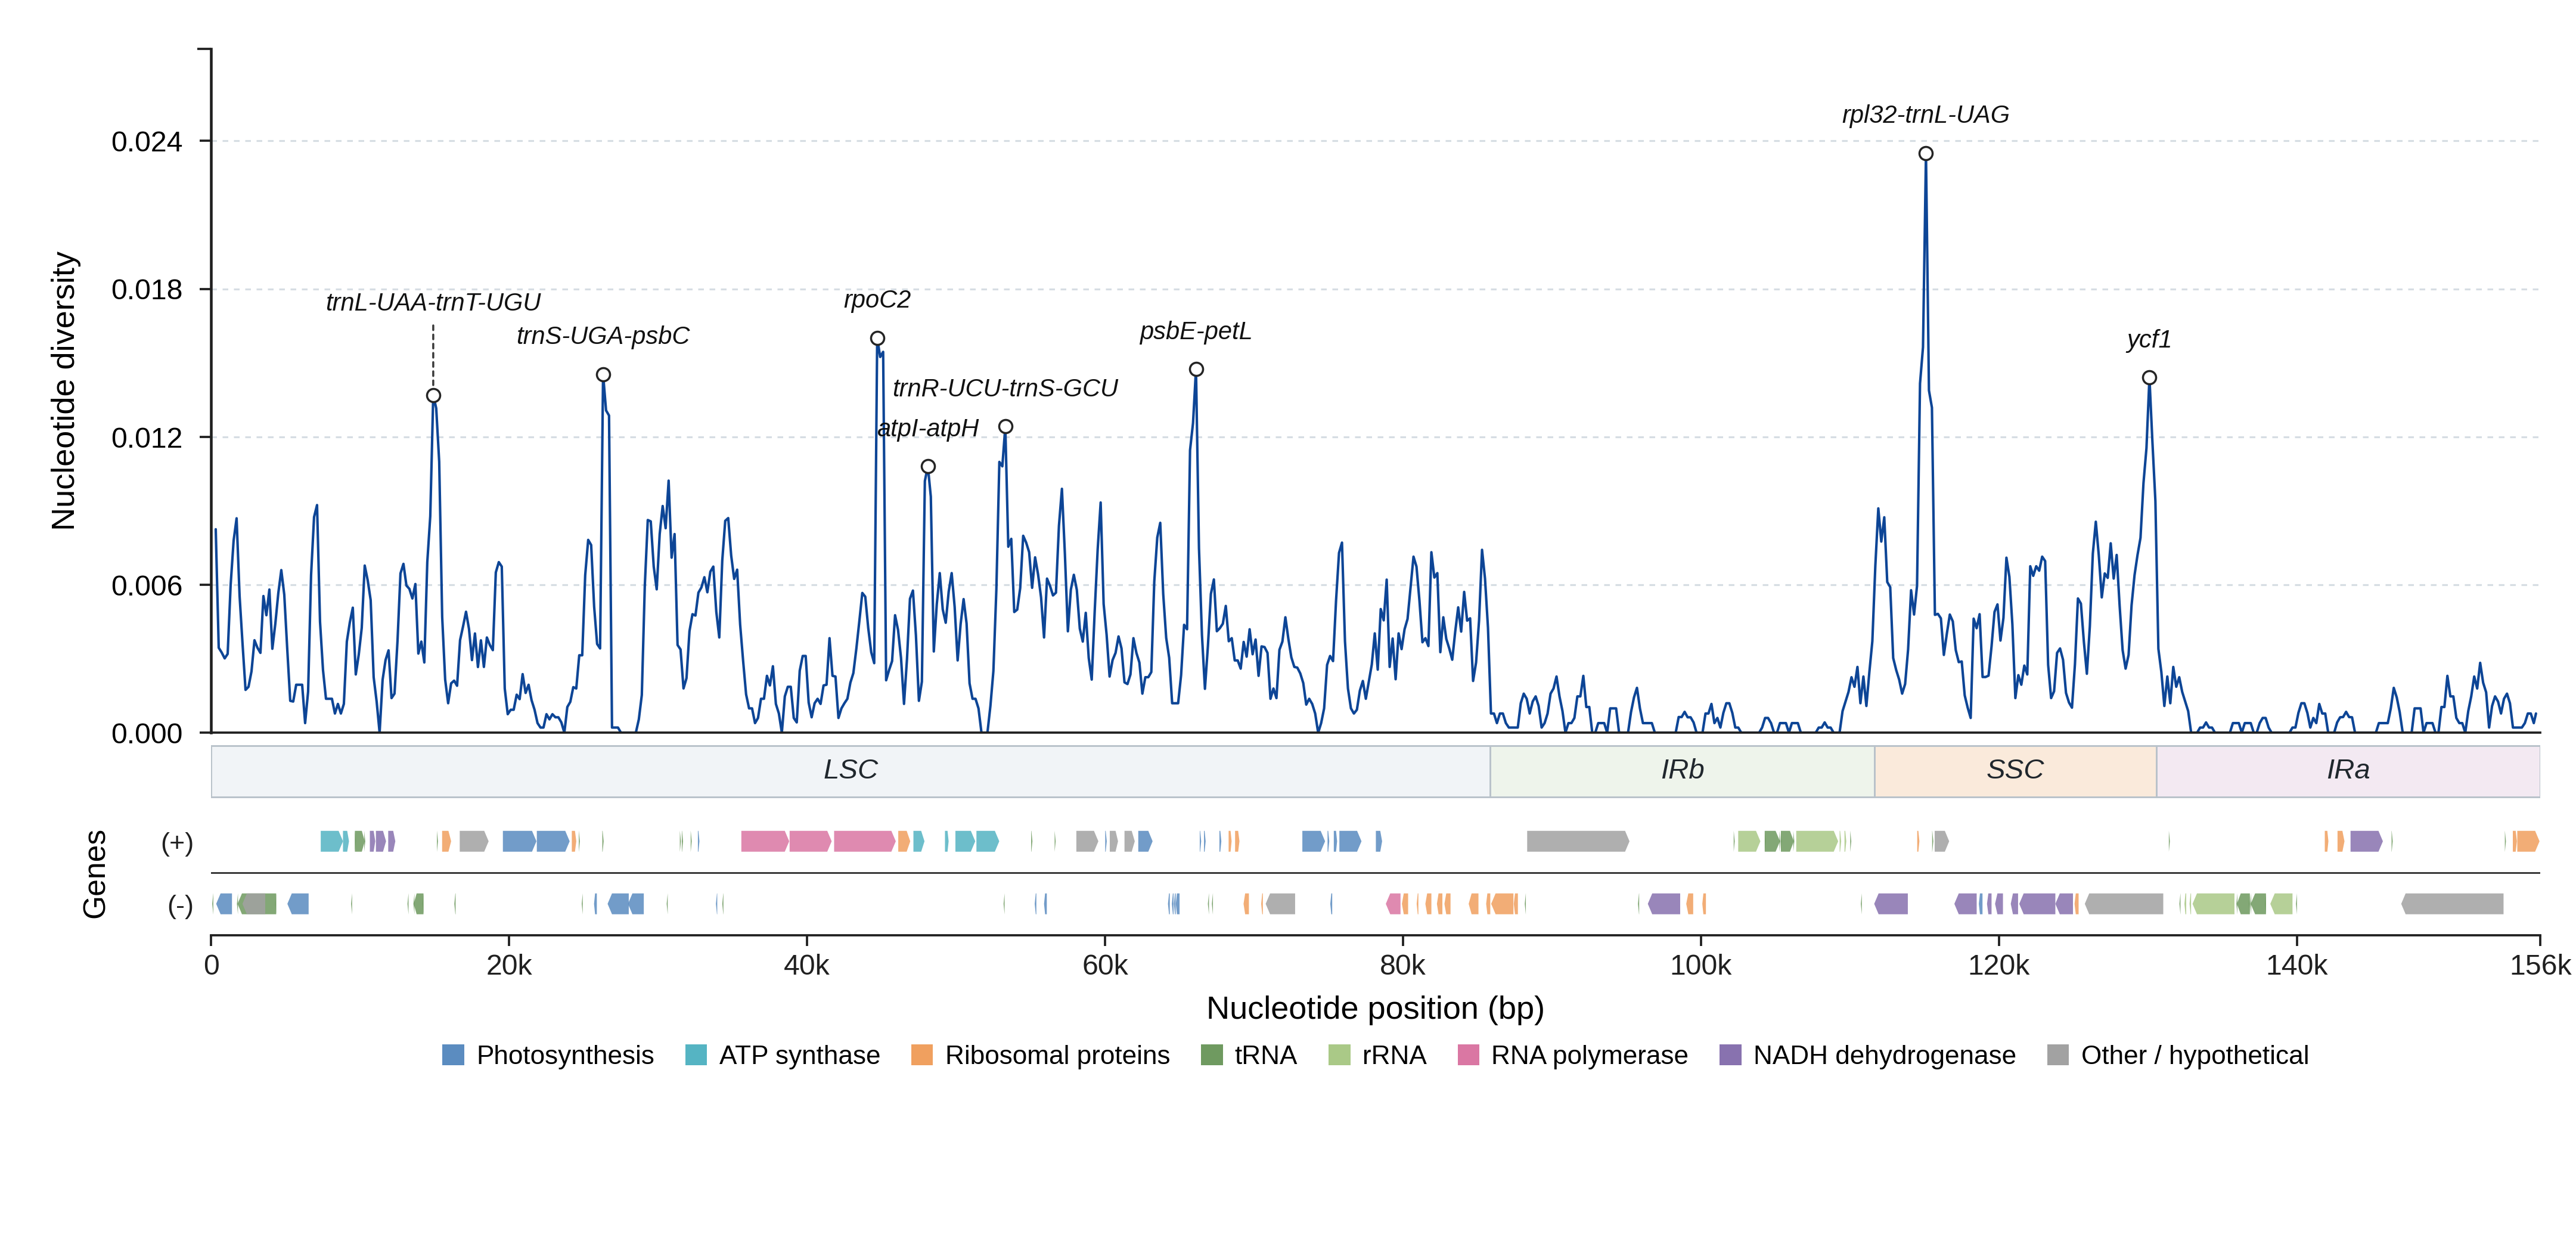This screenshot has height=1253, width=2576.
Task: Select the 'ATP synthase' legend text
Action: [799, 1055]
